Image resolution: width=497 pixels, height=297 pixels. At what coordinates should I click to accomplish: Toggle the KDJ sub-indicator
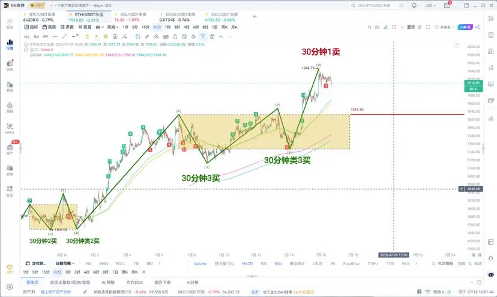[x=278, y=264]
